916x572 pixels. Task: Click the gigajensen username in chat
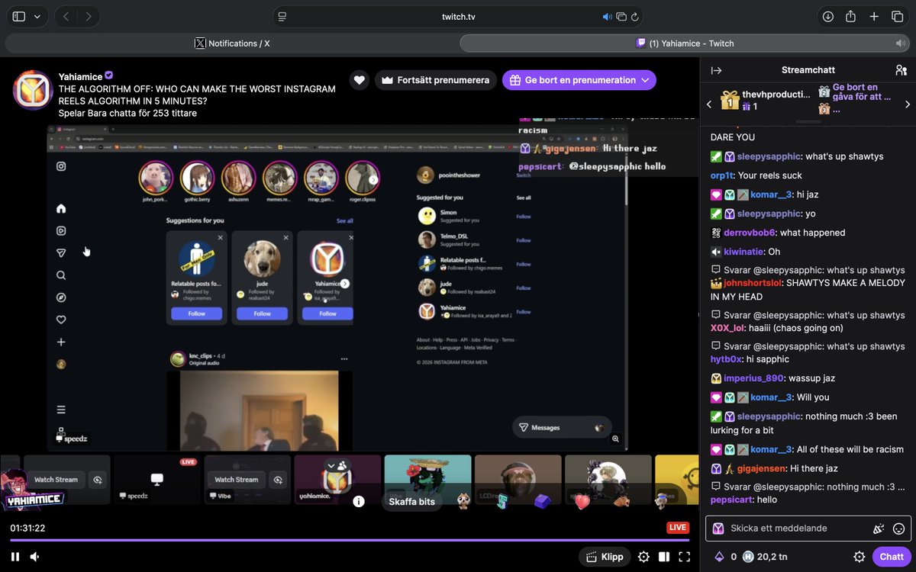coord(762,468)
